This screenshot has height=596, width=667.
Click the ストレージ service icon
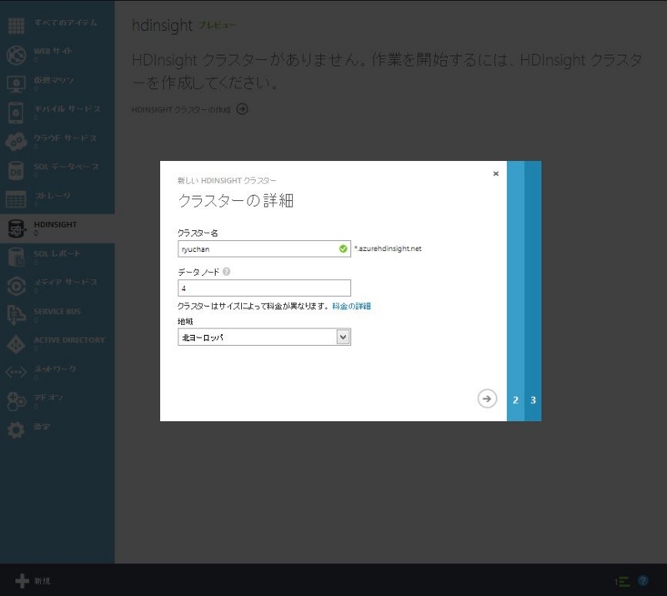18,198
